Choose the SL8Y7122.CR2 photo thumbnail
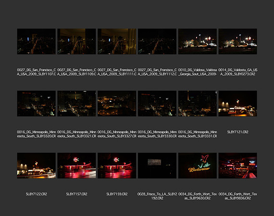The image size is (274, 216). pyautogui.click(x=37, y=166)
